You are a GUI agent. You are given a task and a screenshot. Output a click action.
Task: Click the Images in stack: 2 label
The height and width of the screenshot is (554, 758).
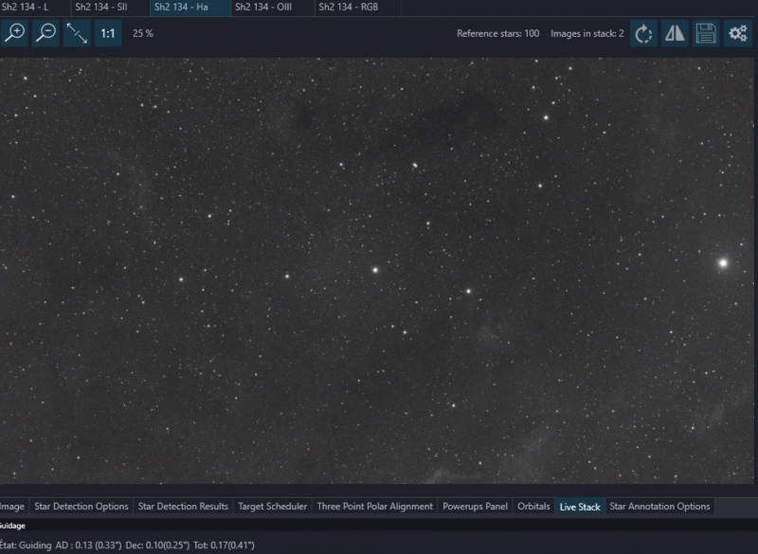pos(587,33)
